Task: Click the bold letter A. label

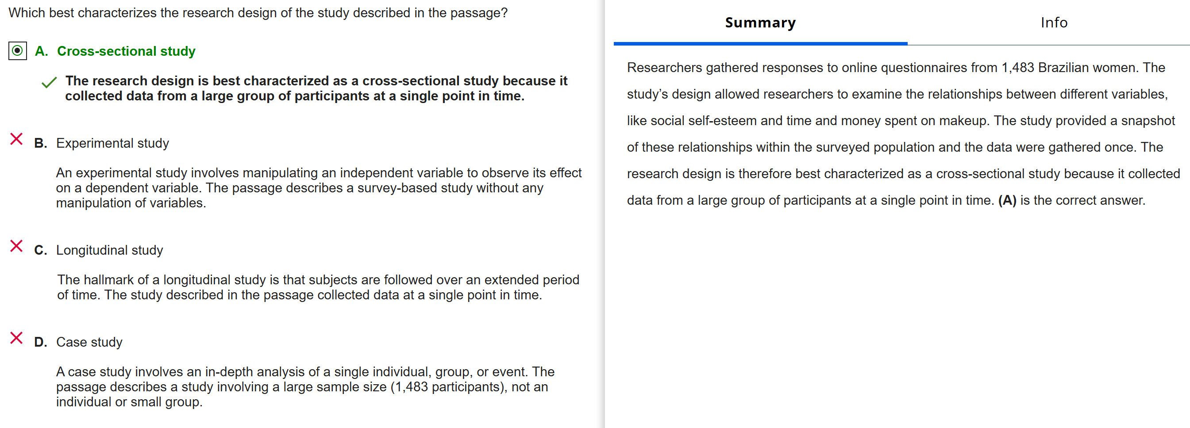Action: click(x=41, y=51)
